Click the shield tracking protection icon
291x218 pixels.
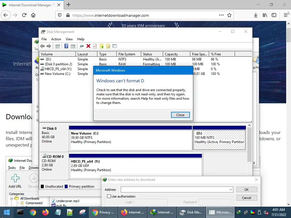[x=60, y=15]
